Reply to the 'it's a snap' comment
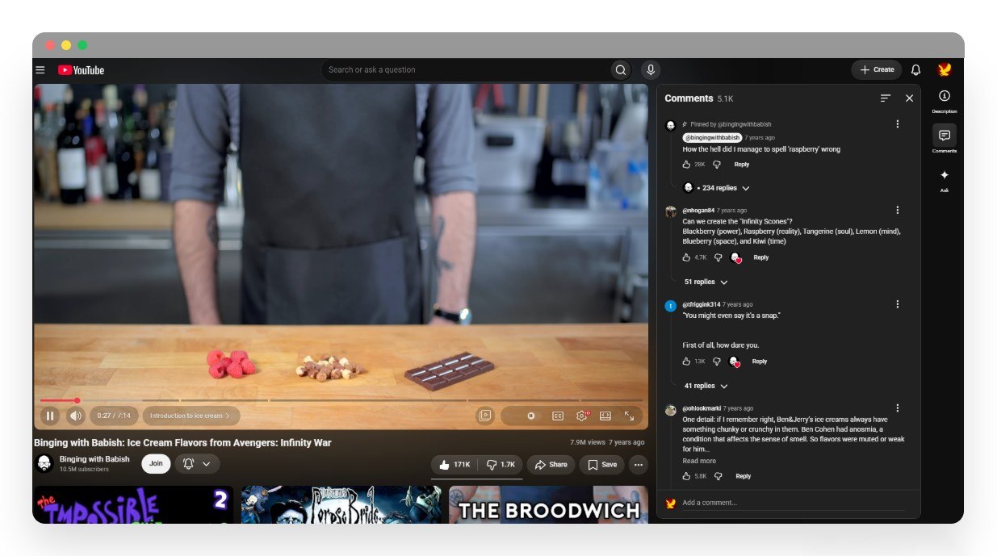 pyautogui.click(x=760, y=362)
